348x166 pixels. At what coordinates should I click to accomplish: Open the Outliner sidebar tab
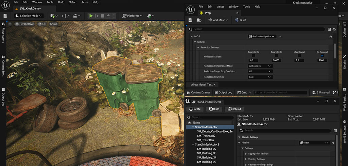click(x=345, y=30)
